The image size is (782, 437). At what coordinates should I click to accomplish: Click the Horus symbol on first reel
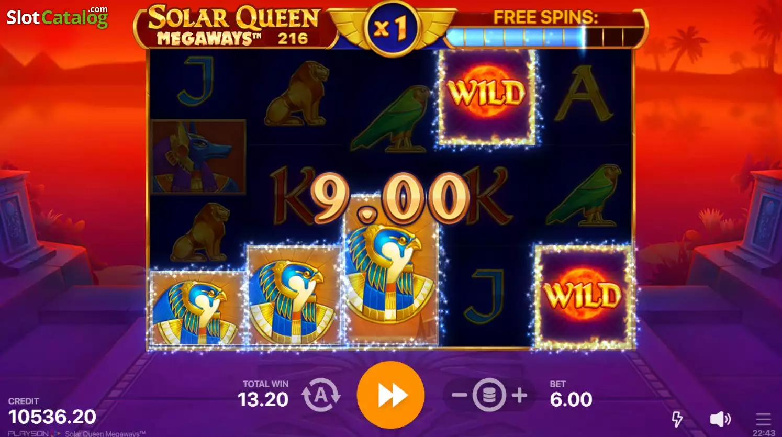tap(196, 308)
